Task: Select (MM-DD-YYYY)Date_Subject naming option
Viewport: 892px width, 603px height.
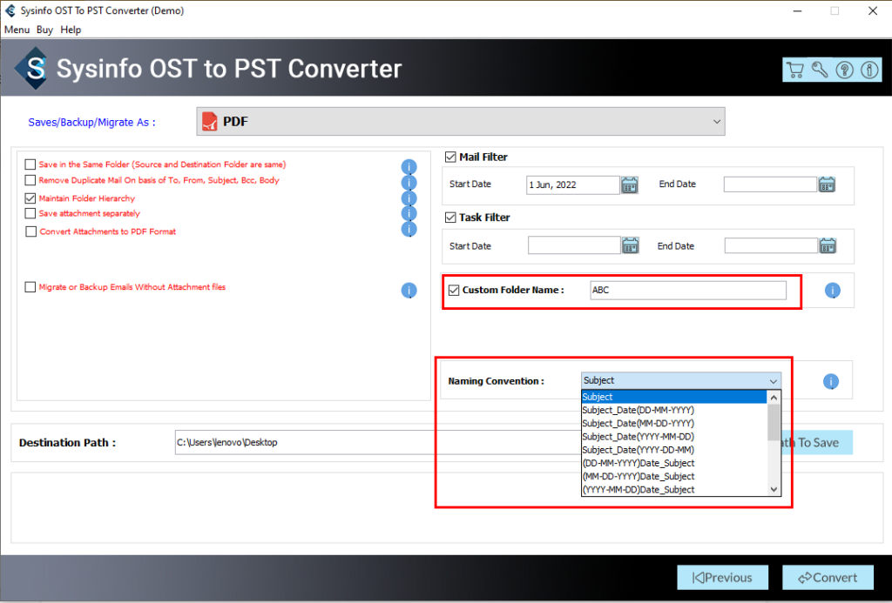Action: tap(674, 476)
